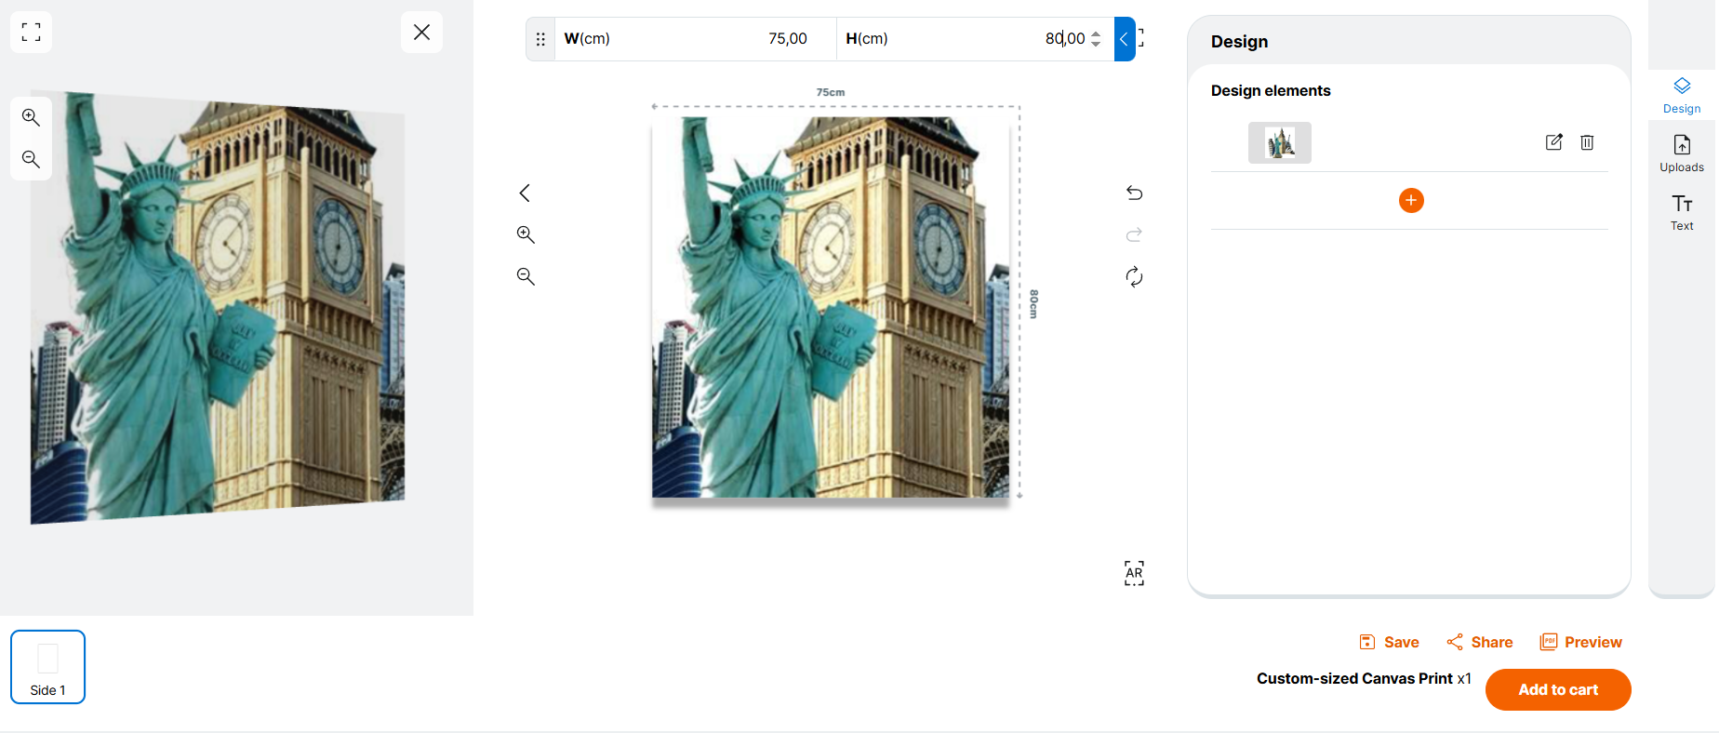The width and height of the screenshot is (1719, 733).
Task: Decrease height with the stepper down arrow
Action: tap(1096, 44)
